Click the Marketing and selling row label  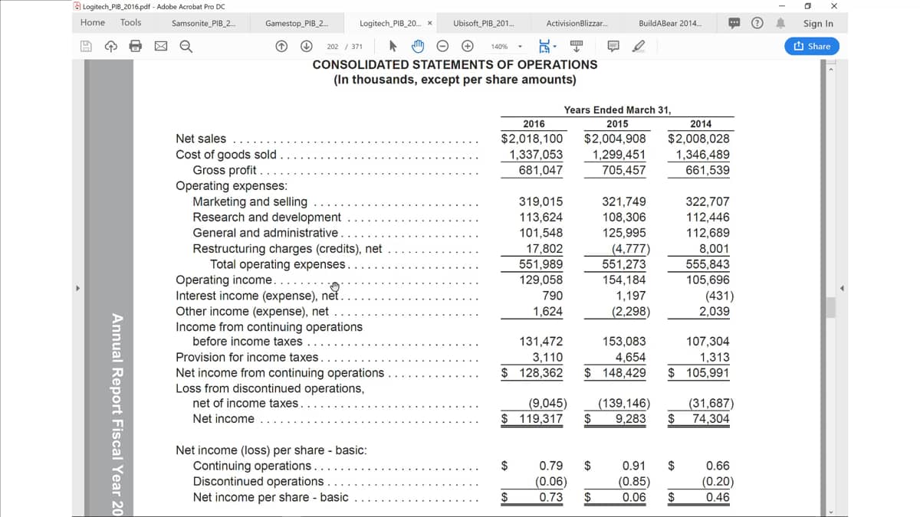point(250,201)
